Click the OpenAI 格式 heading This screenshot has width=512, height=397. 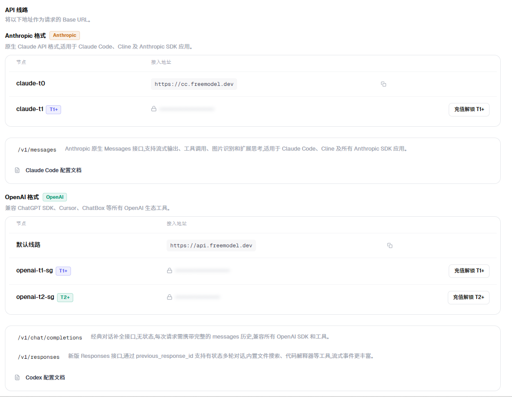22,197
